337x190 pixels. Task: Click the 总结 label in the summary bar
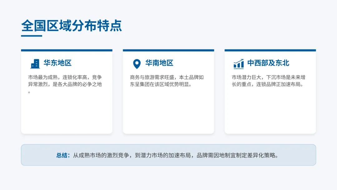coord(61,154)
